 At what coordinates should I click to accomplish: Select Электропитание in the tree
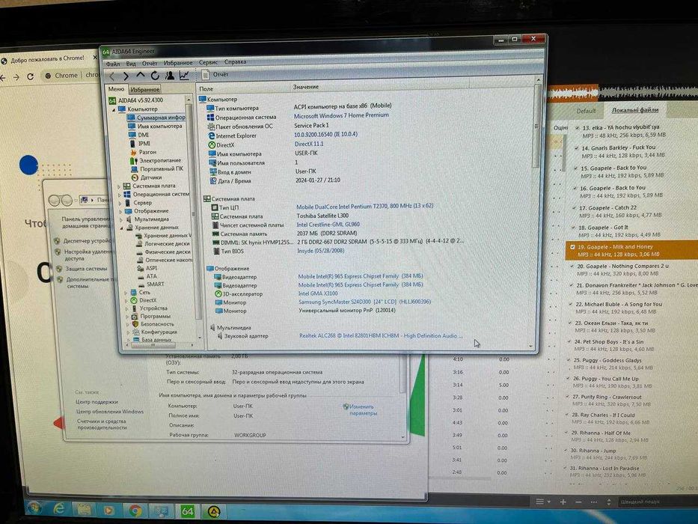point(156,160)
